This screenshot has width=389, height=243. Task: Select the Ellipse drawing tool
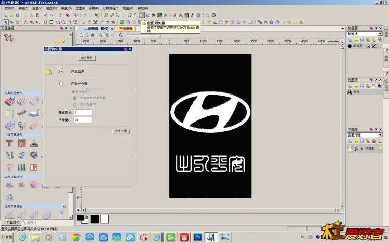[58, 22]
